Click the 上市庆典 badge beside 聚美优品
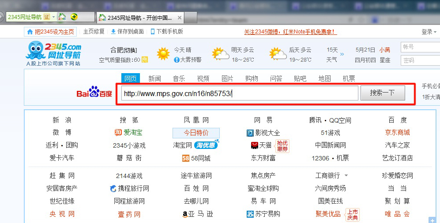 353,215
